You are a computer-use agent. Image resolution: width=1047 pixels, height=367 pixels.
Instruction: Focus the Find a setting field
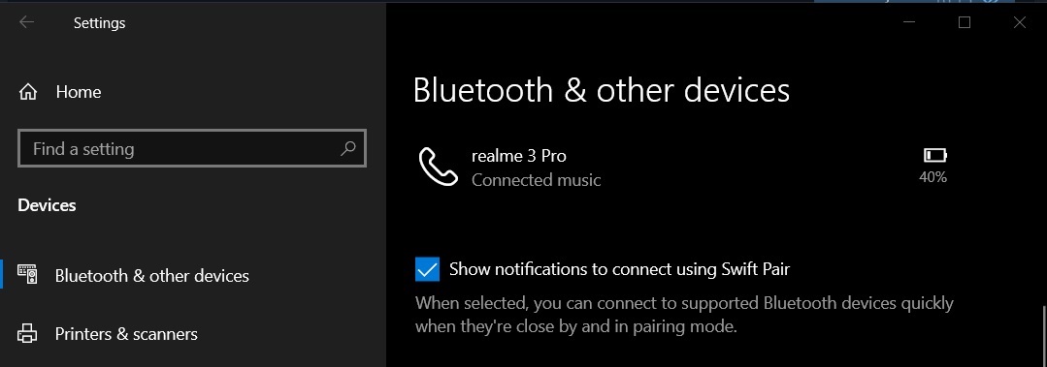pos(192,148)
